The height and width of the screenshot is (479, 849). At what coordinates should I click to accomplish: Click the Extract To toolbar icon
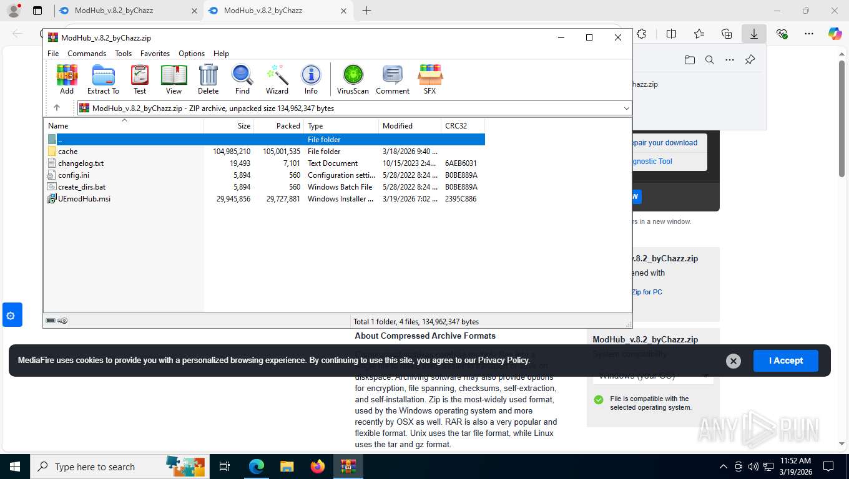click(x=103, y=79)
